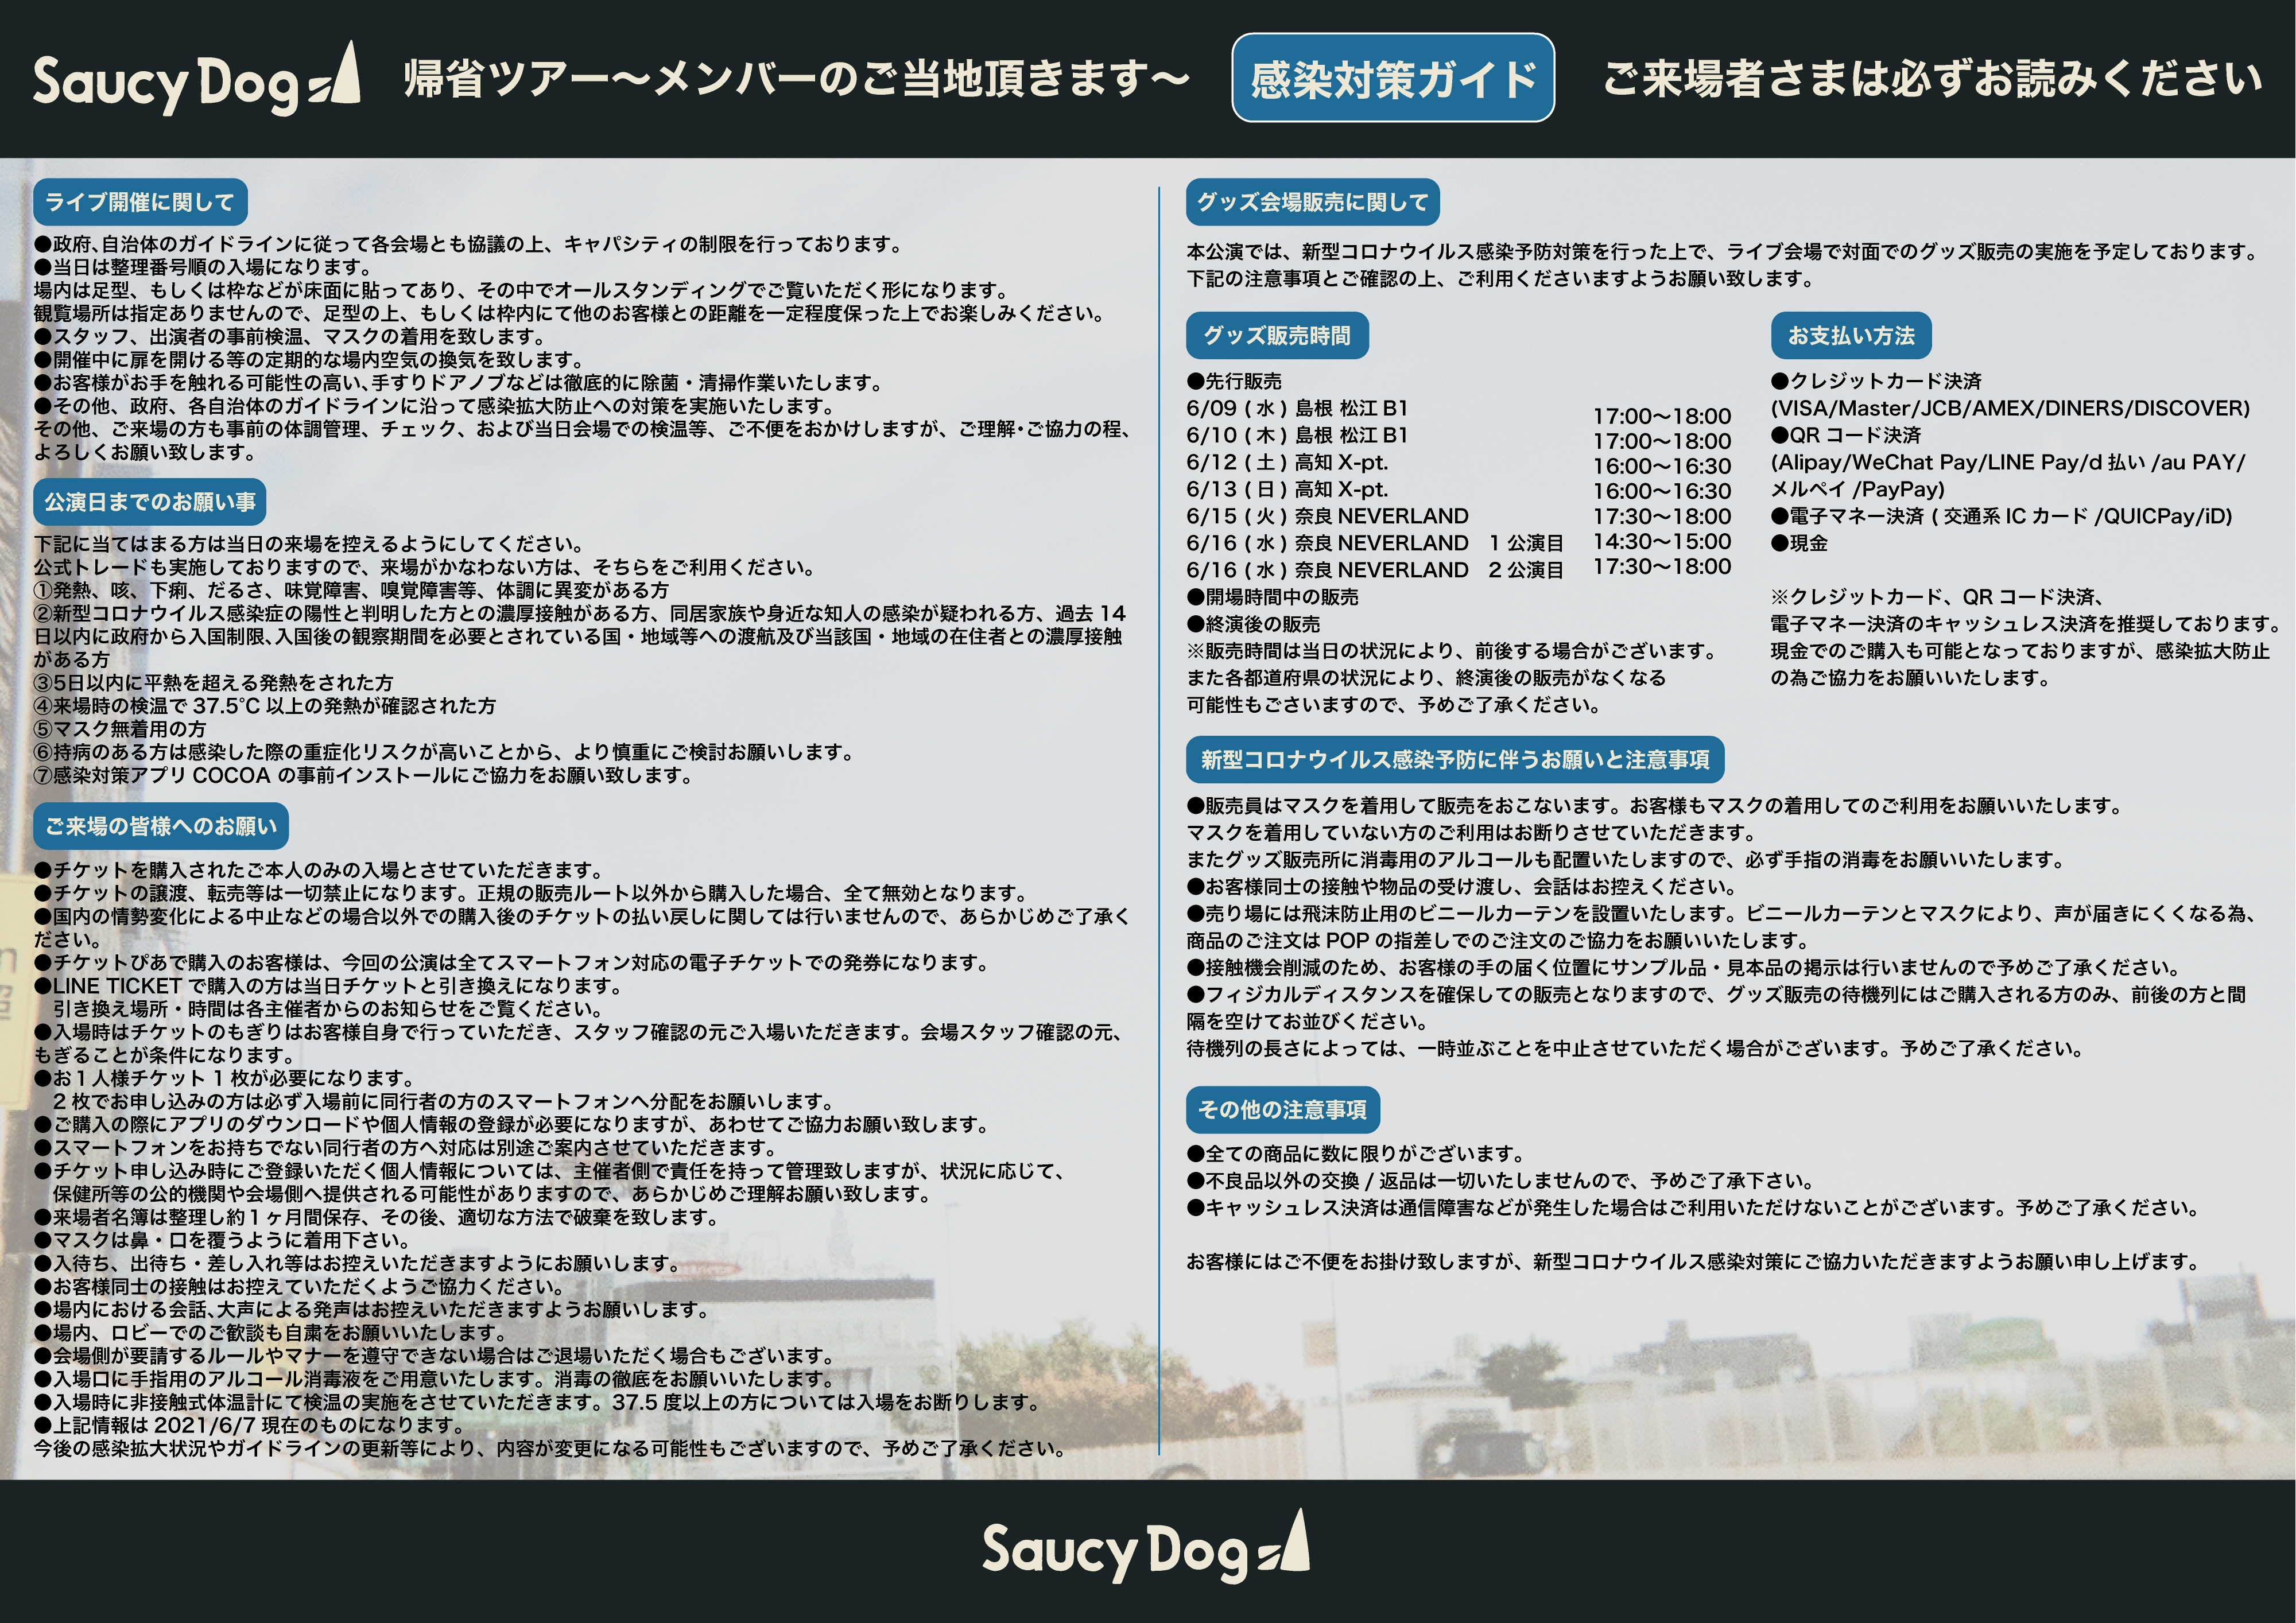
Task: Click the ●電子マネー決済 line
Action: coord(2001,516)
